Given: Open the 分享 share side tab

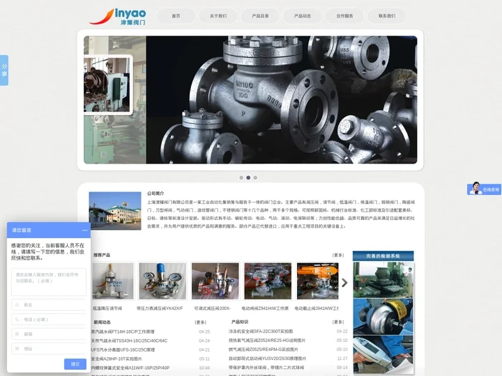Looking at the screenshot, I should click(x=4, y=70).
